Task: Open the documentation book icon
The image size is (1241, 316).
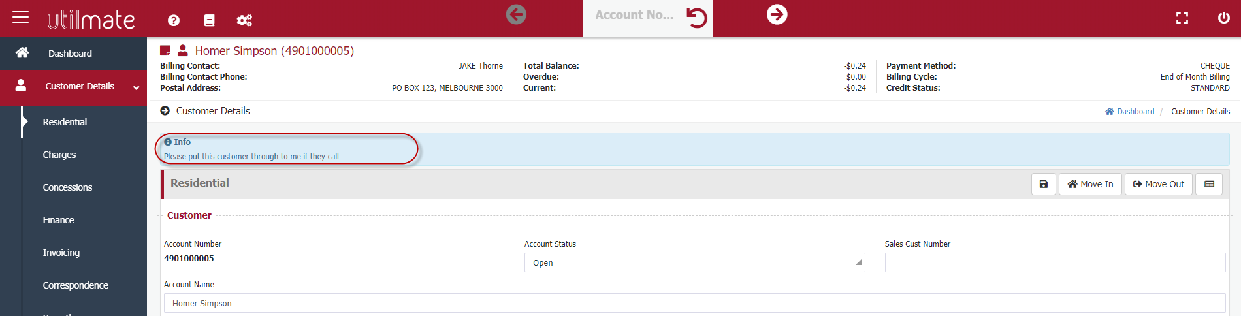Action: pos(209,20)
